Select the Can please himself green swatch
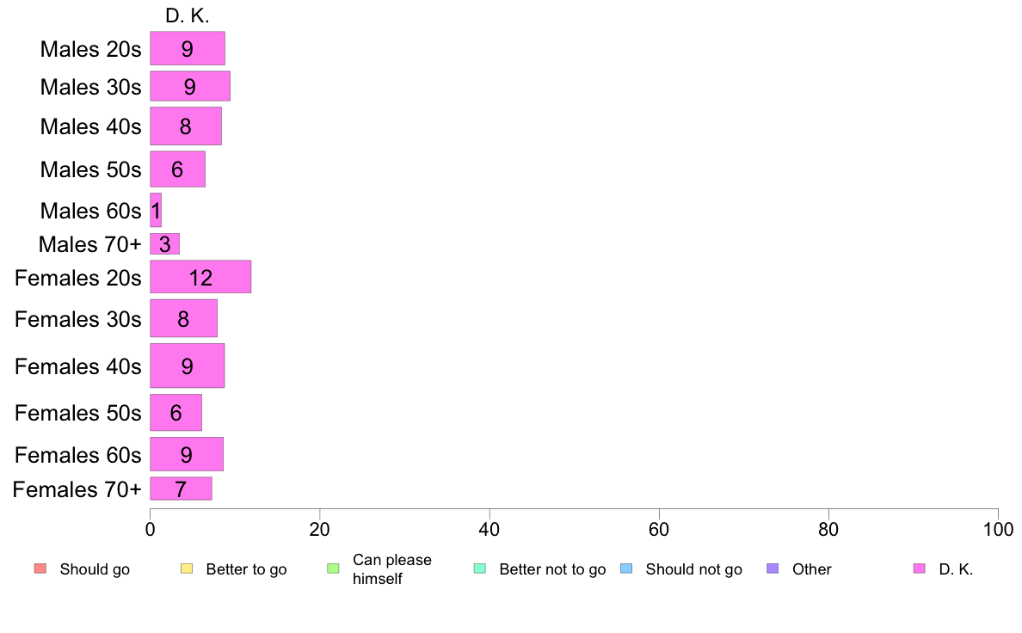Viewport: 1022px width, 633px height. click(x=333, y=568)
